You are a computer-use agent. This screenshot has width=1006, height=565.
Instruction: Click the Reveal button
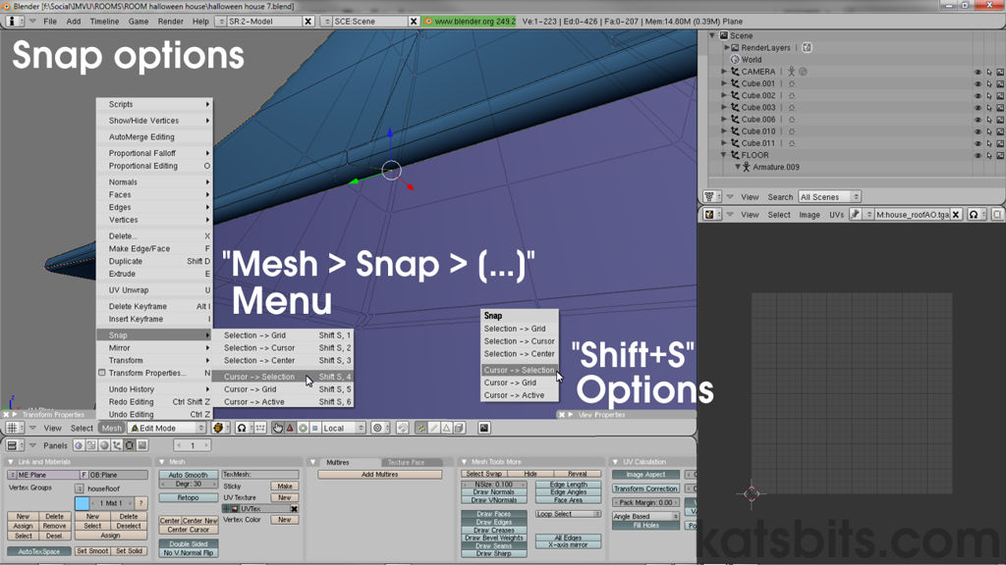coord(578,474)
